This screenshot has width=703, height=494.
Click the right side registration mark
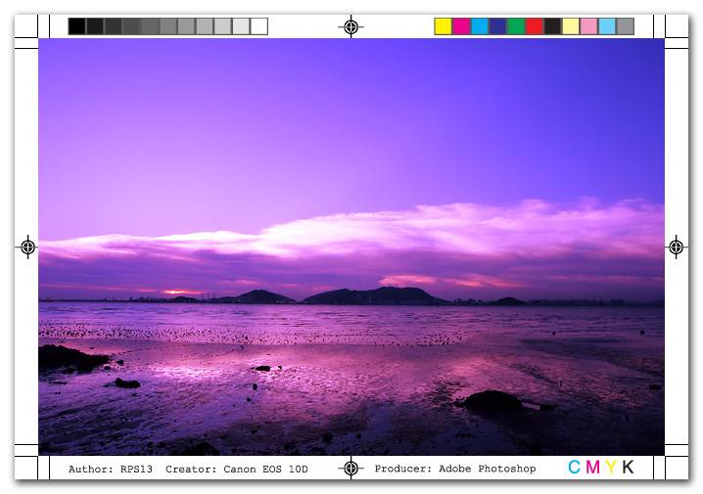(x=677, y=247)
